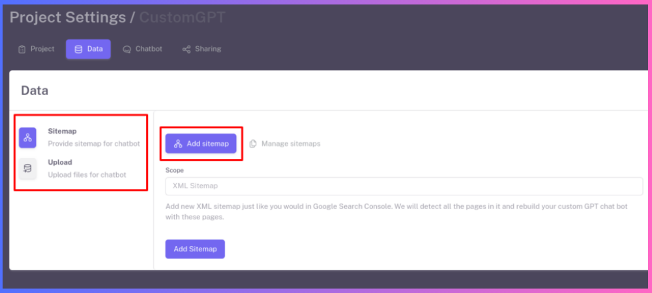
Task: Click the copy icon beside Manage sitemaps
Action: (253, 144)
